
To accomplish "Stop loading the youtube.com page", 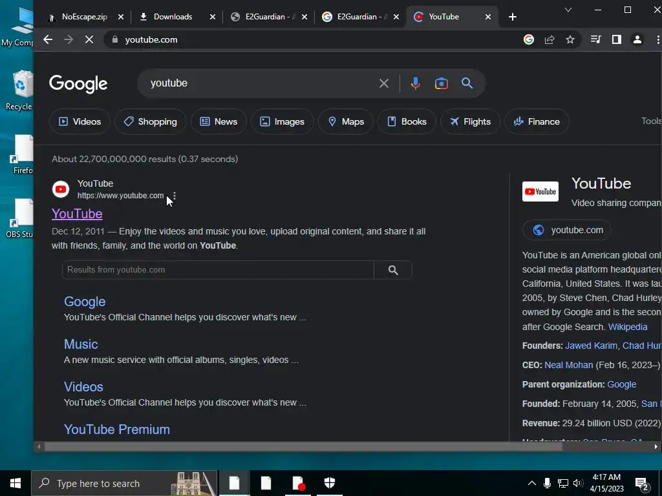I will 89,39.
